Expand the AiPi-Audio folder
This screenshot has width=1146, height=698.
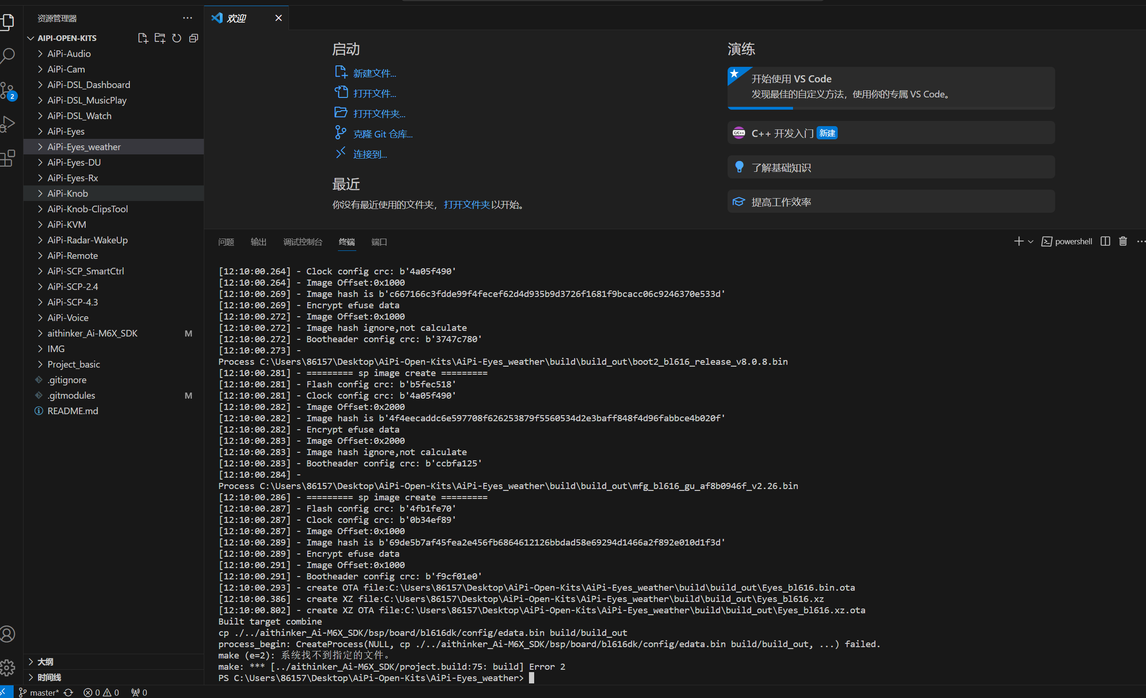coord(114,54)
